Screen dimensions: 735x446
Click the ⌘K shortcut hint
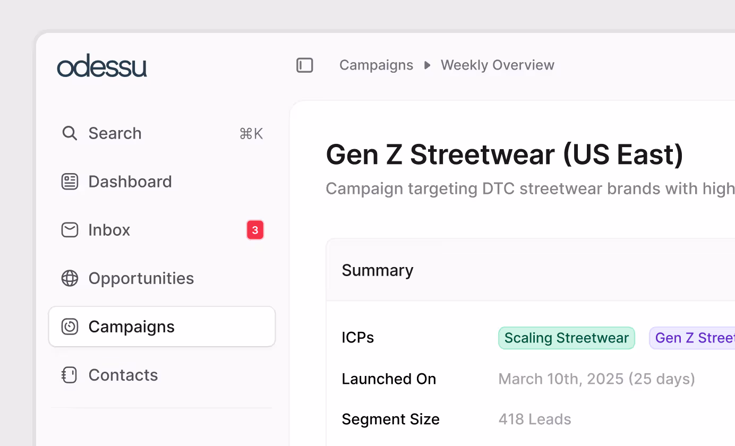point(251,133)
